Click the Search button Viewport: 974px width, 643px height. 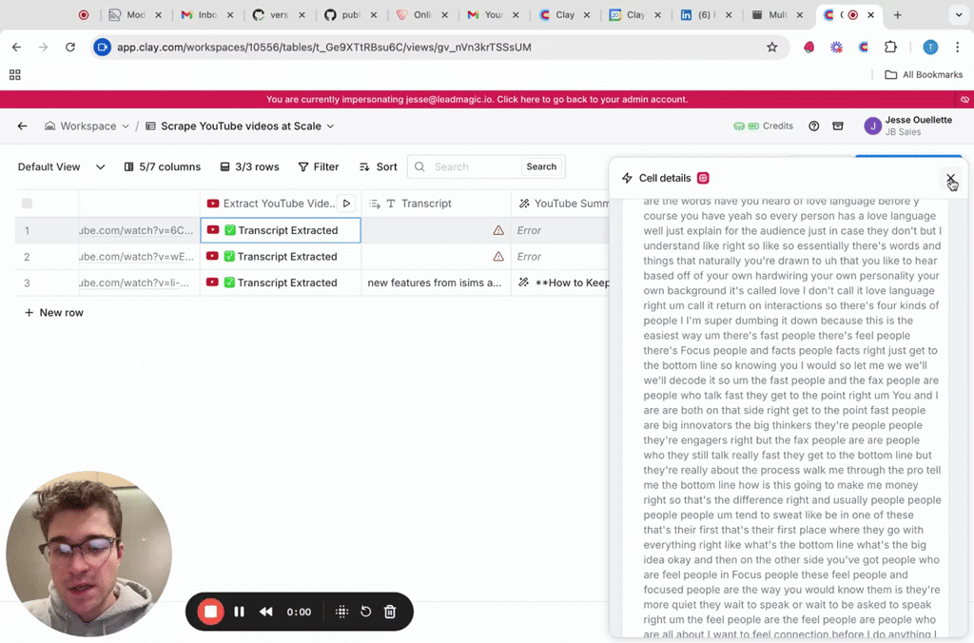click(541, 166)
